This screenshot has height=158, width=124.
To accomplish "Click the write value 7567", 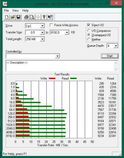I will (x=101, y=110).
